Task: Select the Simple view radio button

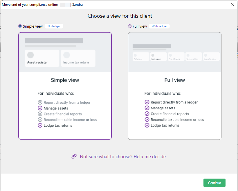Action: (x=20, y=26)
